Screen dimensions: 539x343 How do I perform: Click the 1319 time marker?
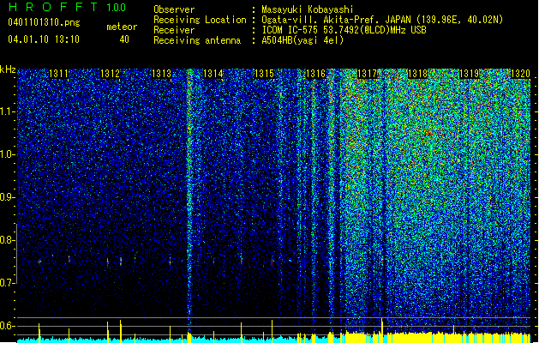(470, 74)
